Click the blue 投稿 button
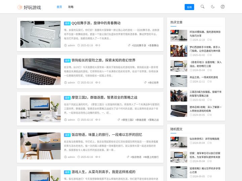 click(x=189, y=7)
